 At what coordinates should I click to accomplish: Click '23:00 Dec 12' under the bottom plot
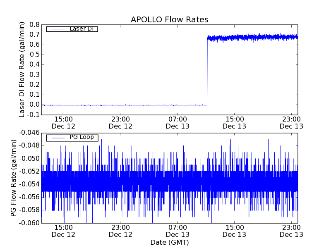pos(120,231)
